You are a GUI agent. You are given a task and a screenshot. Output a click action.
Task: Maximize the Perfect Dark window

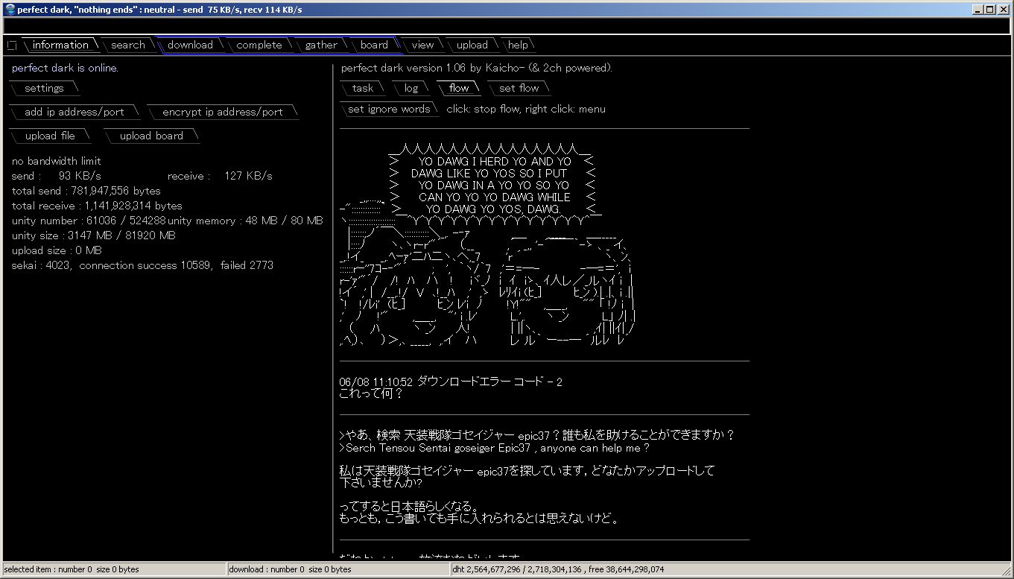[990, 10]
